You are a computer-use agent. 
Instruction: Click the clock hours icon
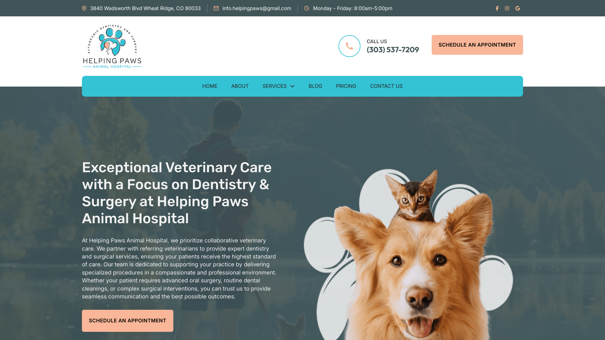pos(307,8)
